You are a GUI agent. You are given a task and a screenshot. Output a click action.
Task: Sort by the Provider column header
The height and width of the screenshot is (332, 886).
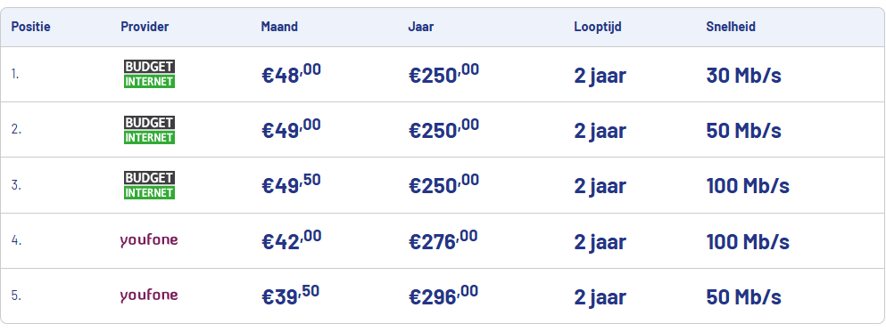click(x=145, y=27)
